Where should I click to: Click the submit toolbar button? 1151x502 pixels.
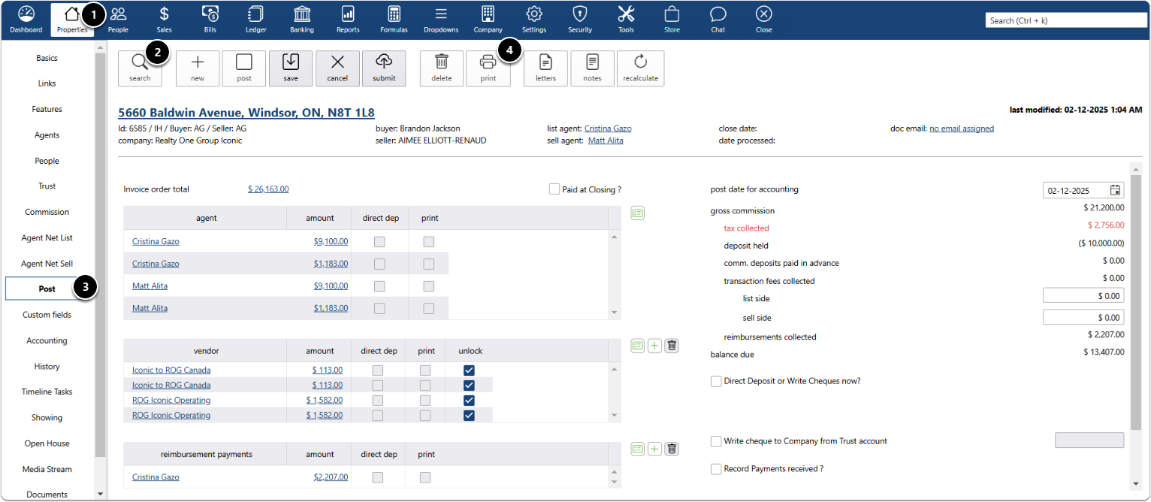(384, 68)
